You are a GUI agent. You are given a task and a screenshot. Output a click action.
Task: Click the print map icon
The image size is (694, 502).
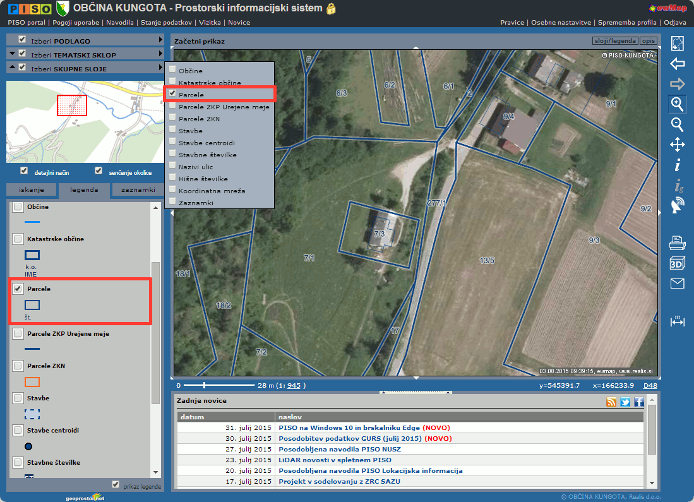click(x=677, y=242)
